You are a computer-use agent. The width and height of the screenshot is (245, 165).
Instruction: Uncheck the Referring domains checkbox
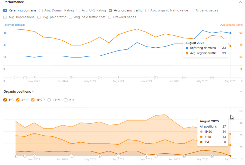tap(5, 10)
